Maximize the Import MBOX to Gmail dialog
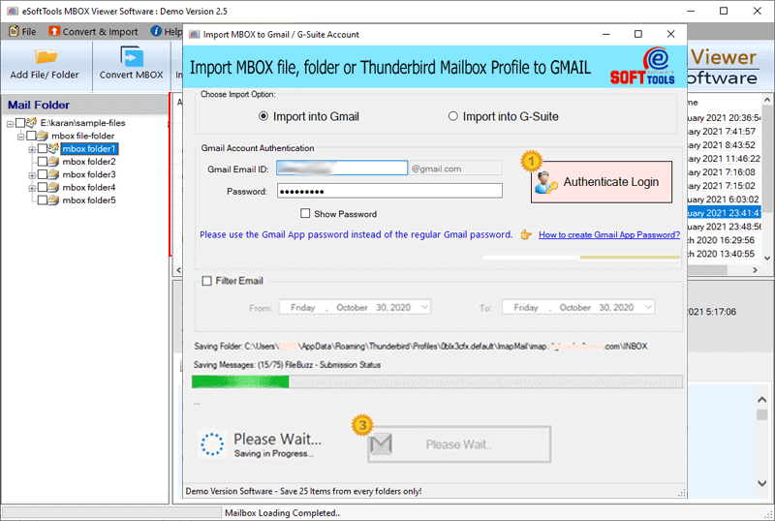This screenshot has width=775, height=521. point(638,34)
